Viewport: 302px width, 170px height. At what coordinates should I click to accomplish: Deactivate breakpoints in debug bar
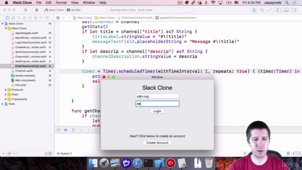point(66,130)
